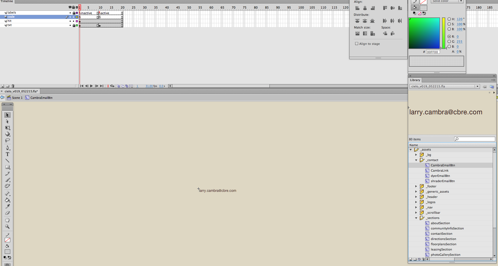The height and width of the screenshot is (266, 498).
Task: Click inside the green color picker field
Action: [424, 33]
